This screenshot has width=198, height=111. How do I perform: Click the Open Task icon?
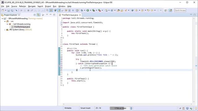[x=122, y=10]
